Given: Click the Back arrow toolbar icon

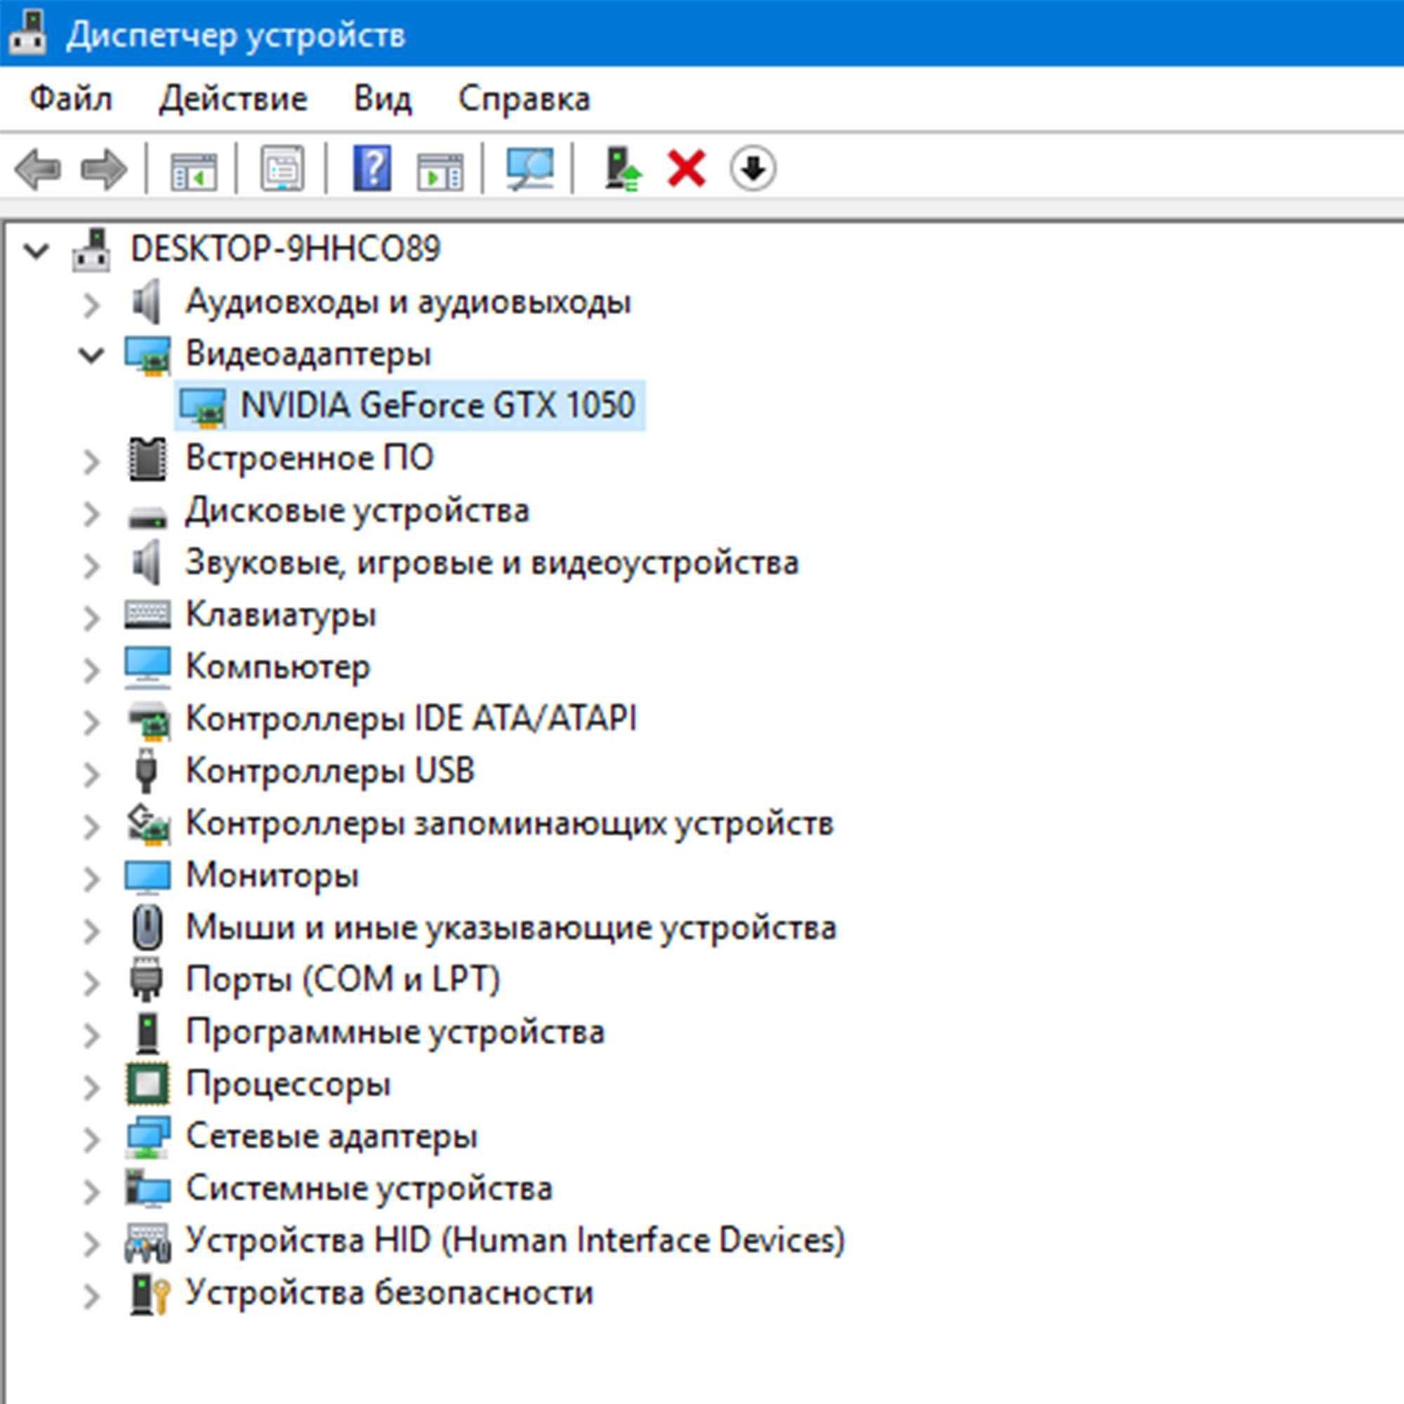Looking at the screenshot, I should (38, 169).
